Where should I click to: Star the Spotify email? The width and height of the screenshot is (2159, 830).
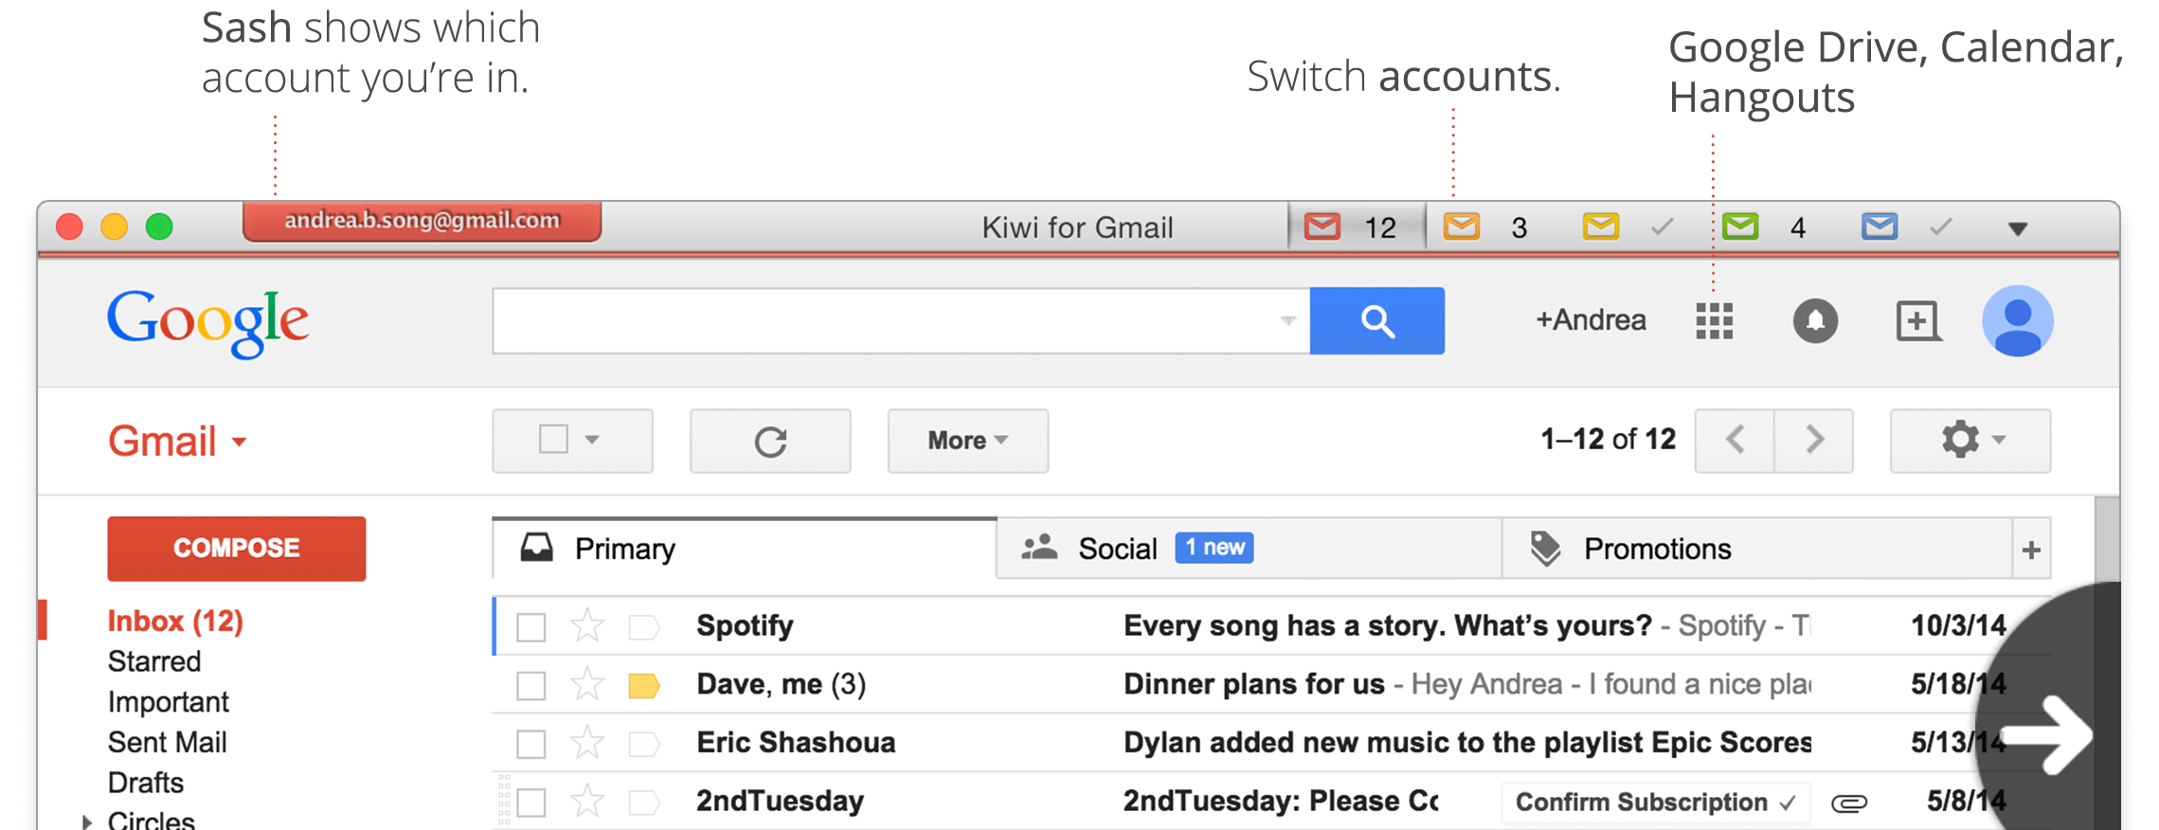[x=587, y=626]
